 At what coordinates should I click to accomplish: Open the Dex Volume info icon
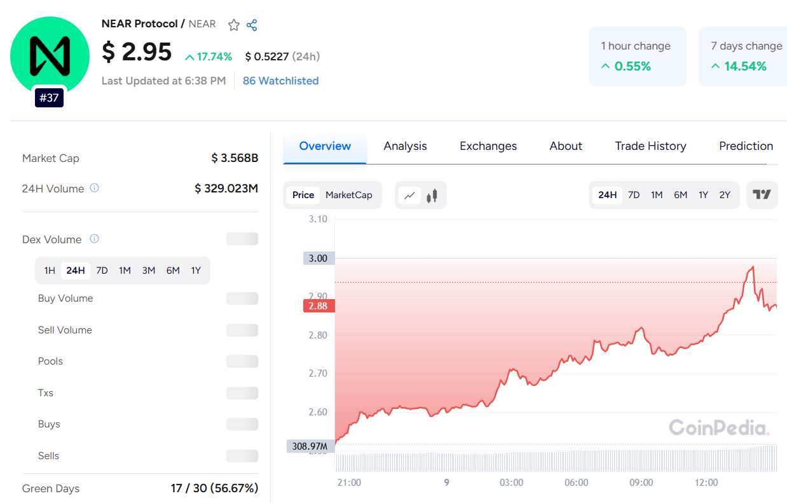94,239
